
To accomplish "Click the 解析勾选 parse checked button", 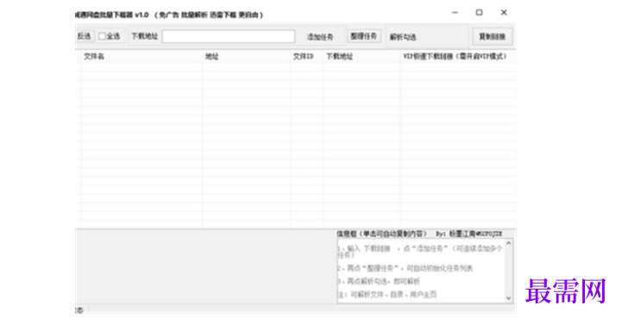I will point(403,37).
